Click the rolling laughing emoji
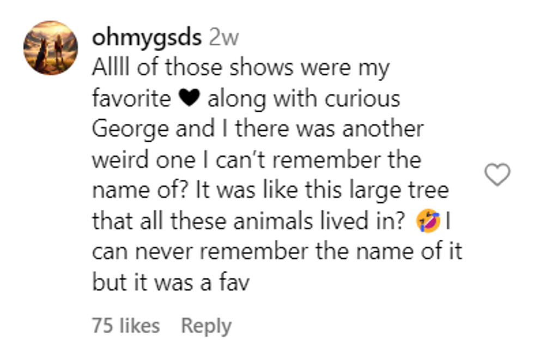Viewport: 534px width, 357px height. coord(428,222)
